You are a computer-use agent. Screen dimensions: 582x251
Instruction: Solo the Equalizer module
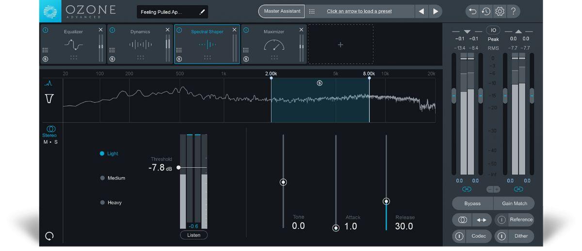click(46, 59)
